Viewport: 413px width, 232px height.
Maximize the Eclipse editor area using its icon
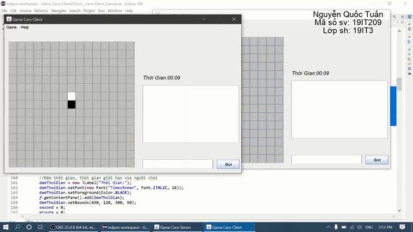[403, 23]
